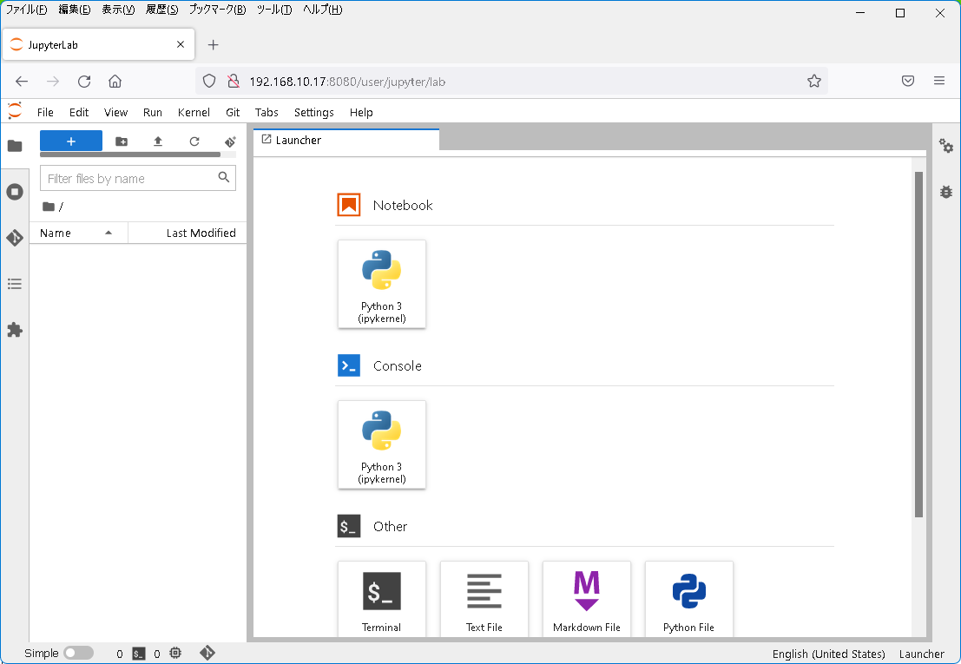The width and height of the screenshot is (961, 664).
Task: Click the Pocket save icon
Action: pyautogui.click(x=908, y=81)
